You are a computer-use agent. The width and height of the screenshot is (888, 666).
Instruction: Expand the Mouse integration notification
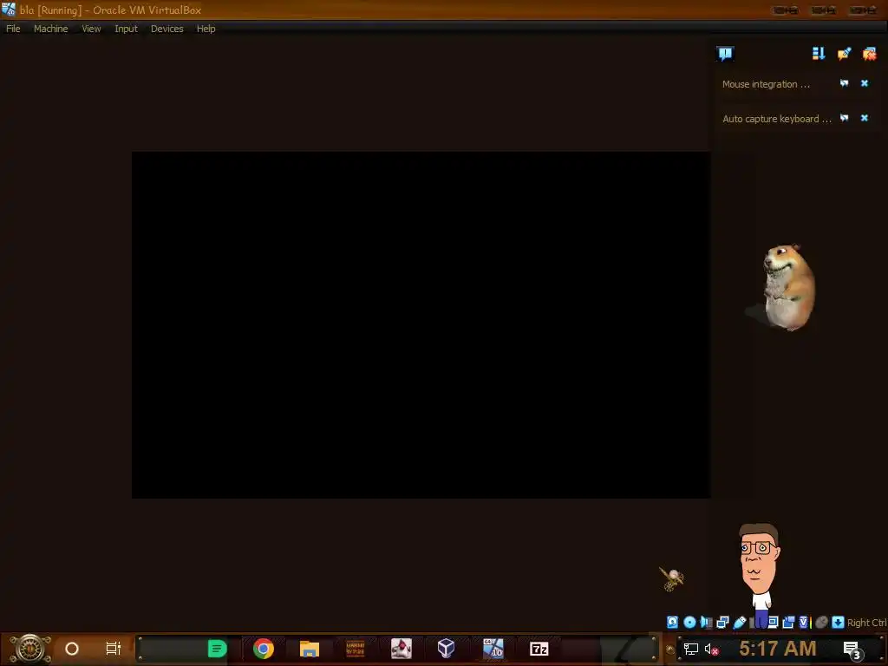pos(766,84)
